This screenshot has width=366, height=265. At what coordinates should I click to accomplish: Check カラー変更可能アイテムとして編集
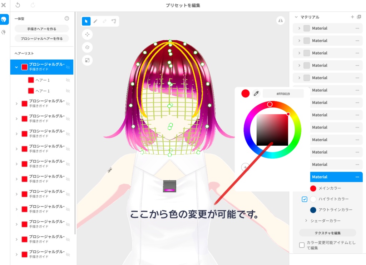[302, 244]
